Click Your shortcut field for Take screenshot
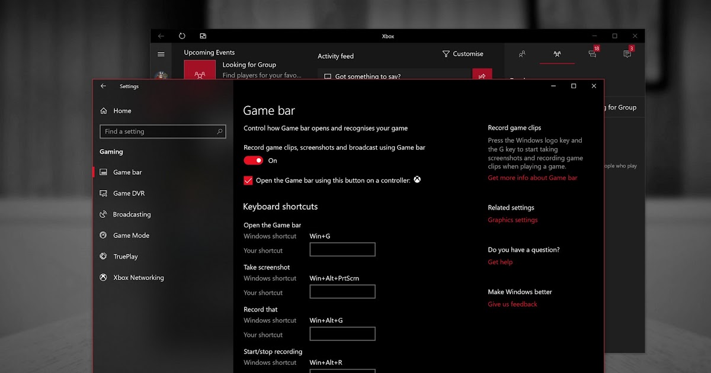Image resolution: width=711 pixels, height=373 pixels. point(342,291)
